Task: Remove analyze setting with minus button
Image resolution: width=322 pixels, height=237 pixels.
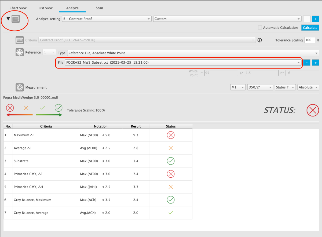Action: (x=307, y=19)
